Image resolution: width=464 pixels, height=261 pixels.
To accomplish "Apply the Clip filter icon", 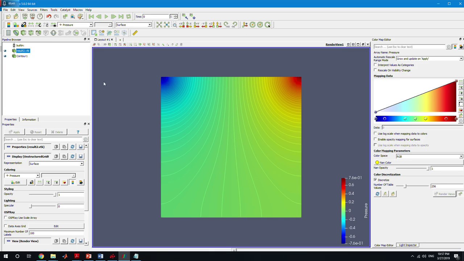I will tap(23, 33).
